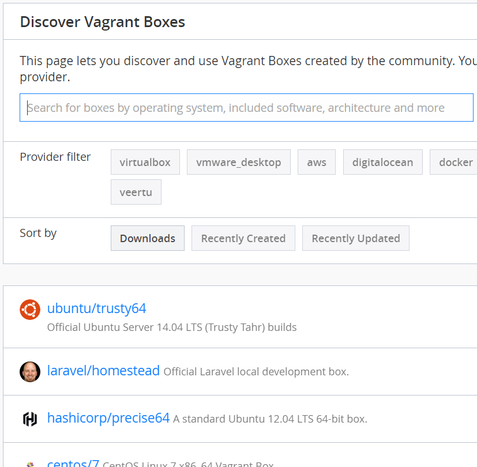Click the laravel/homestead avatar photo
This screenshot has height=467, width=477.
pyautogui.click(x=30, y=372)
